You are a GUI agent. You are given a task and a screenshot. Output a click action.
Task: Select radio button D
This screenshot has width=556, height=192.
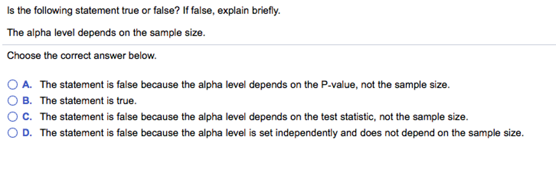[12, 133]
